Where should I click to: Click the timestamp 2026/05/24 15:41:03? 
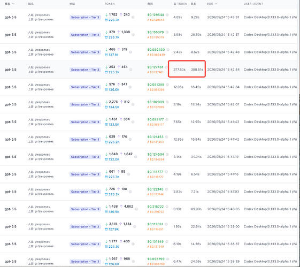224,192
